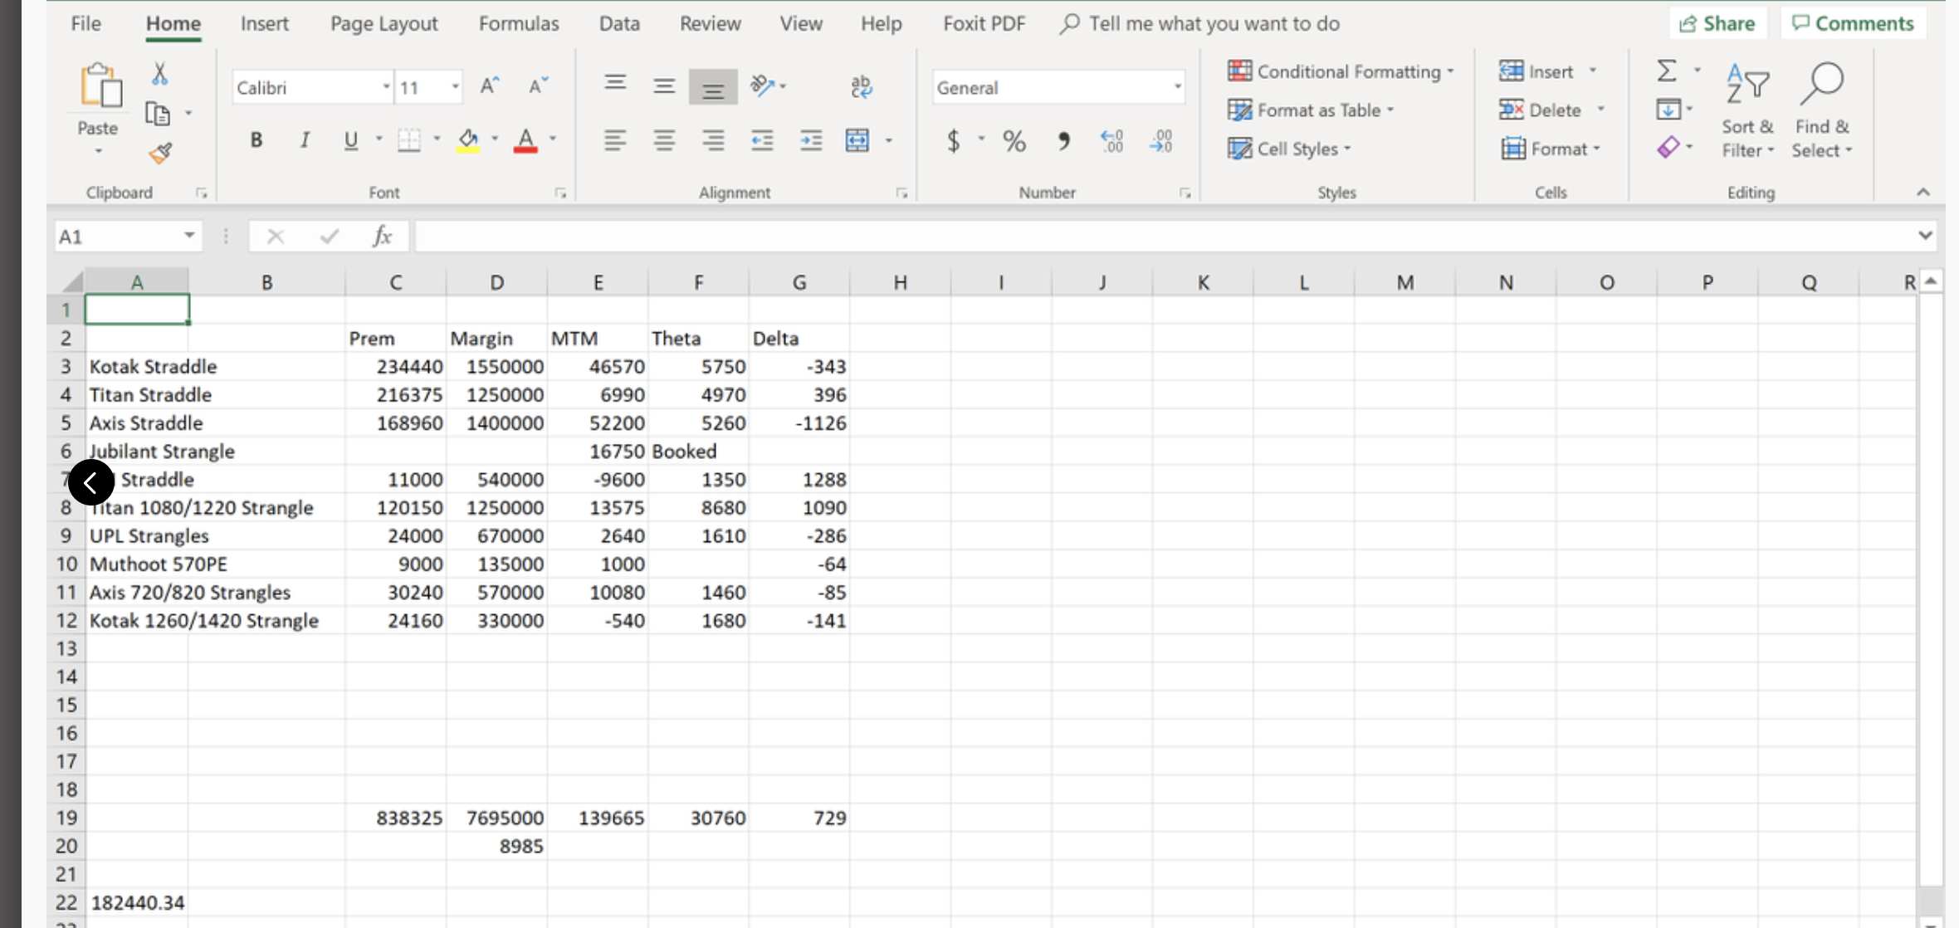Toggle italic formatting
This screenshot has width=1959, height=928.
click(305, 140)
